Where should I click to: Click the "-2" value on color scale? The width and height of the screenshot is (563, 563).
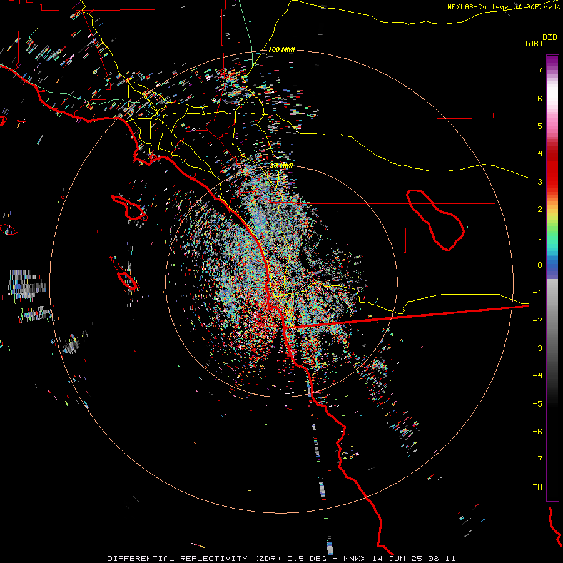point(537,321)
